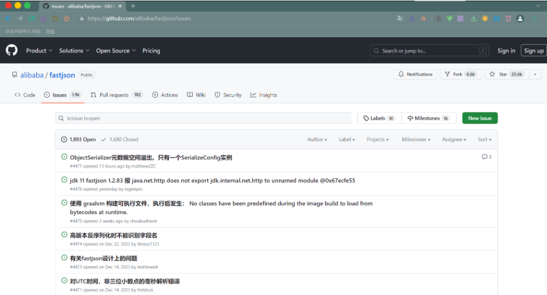
Task: Open the Actions tab
Action: click(x=165, y=95)
